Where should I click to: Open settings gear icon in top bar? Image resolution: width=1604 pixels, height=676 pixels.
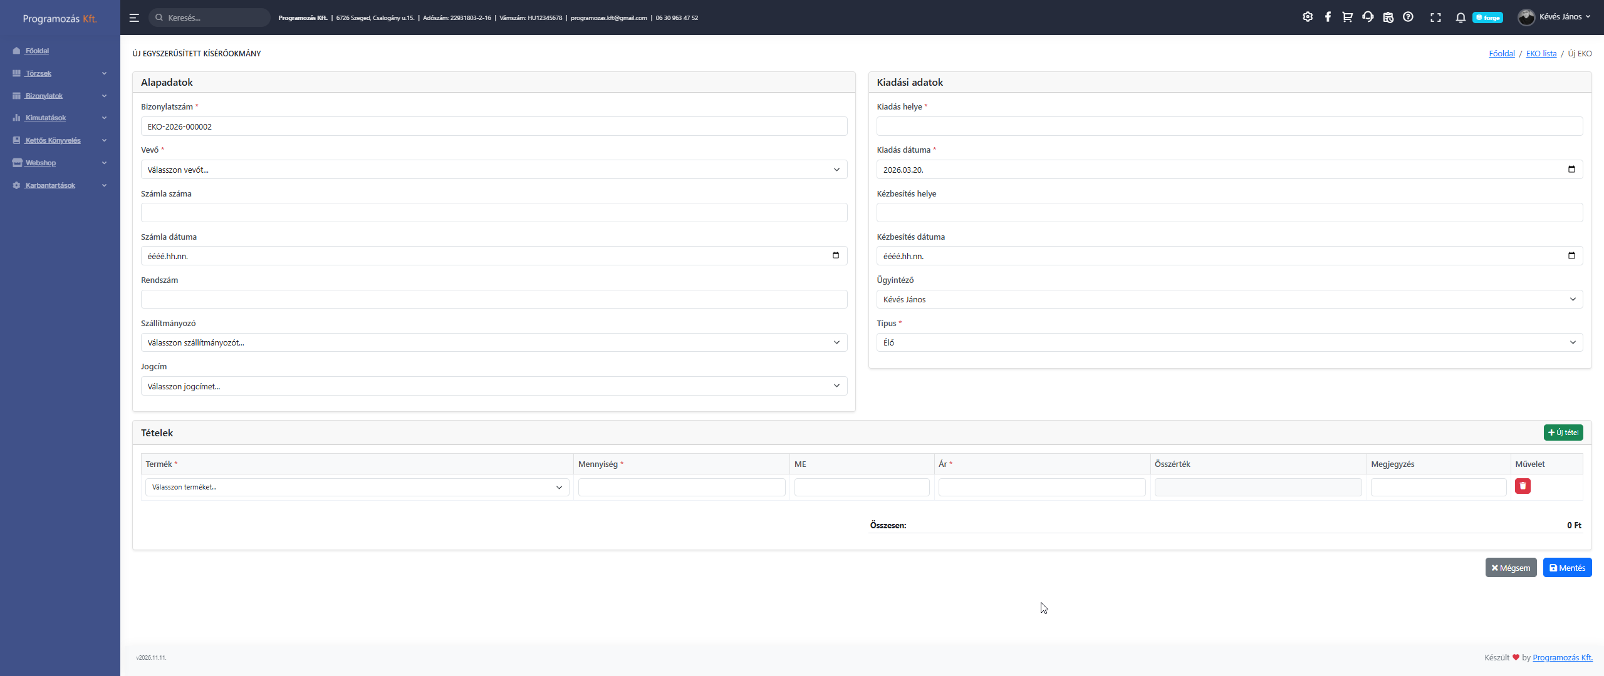[x=1308, y=18]
